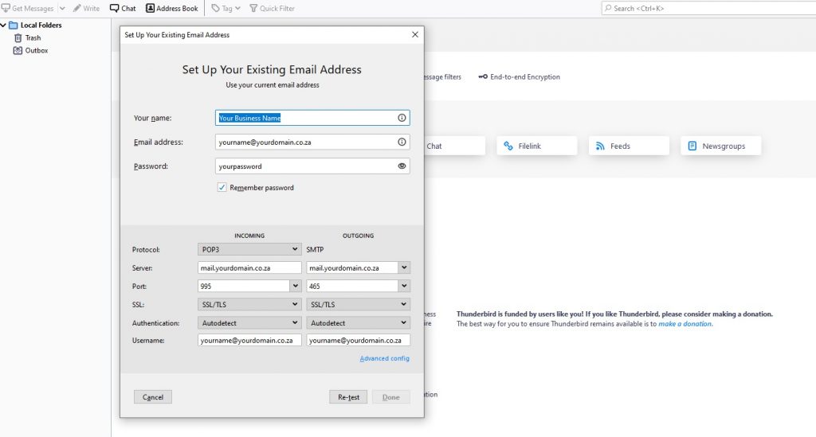Screen dimensions: 816x437
Task: Click the Email address input field
Action: [x=312, y=142]
